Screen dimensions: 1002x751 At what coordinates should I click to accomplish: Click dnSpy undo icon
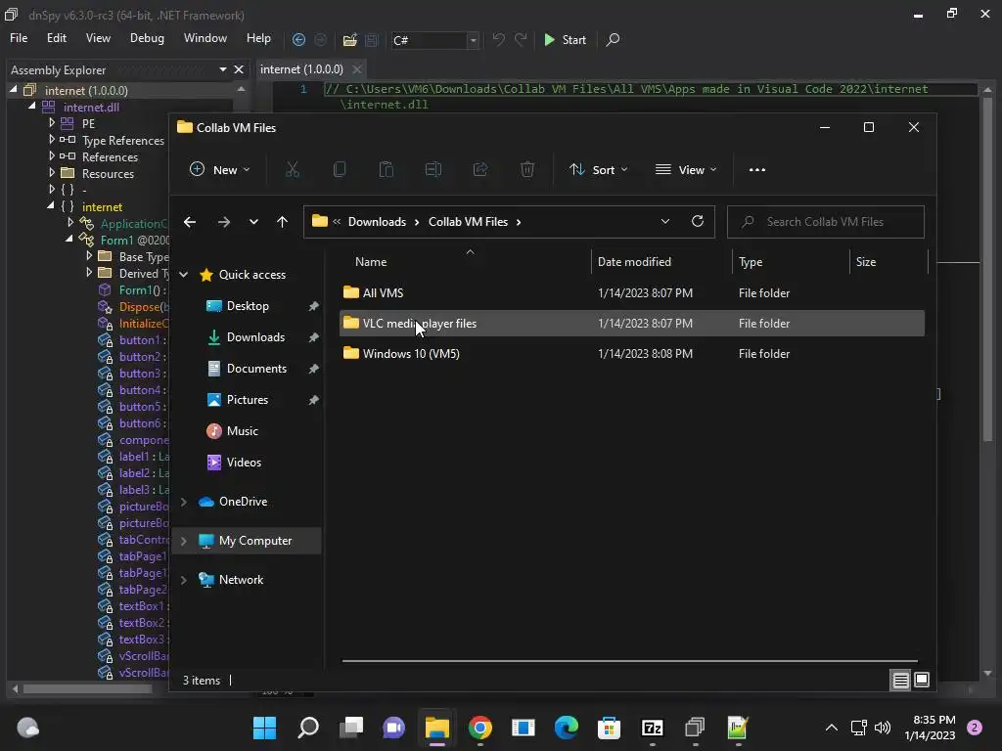498,39
